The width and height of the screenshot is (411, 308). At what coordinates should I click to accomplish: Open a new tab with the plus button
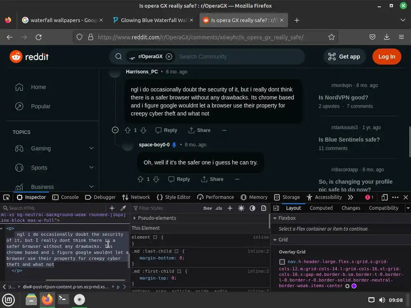pos(297,20)
